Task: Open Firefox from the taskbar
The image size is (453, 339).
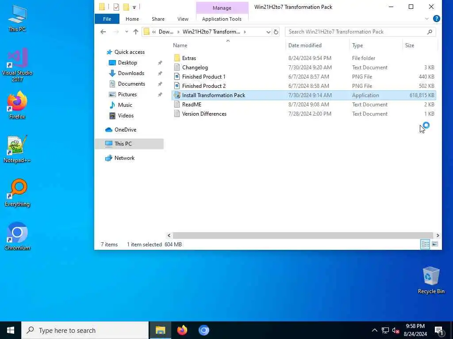Action: click(x=182, y=330)
